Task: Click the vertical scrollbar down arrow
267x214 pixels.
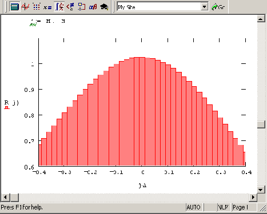Action: pos(261,189)
